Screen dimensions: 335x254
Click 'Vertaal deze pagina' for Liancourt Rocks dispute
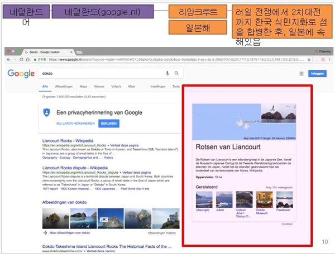[x=137, y=172]
